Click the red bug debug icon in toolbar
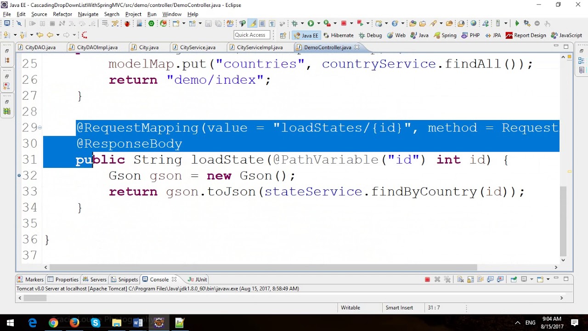Image resolution: width=588 pixels, height=331 pixels. click(x=127, y=23)
